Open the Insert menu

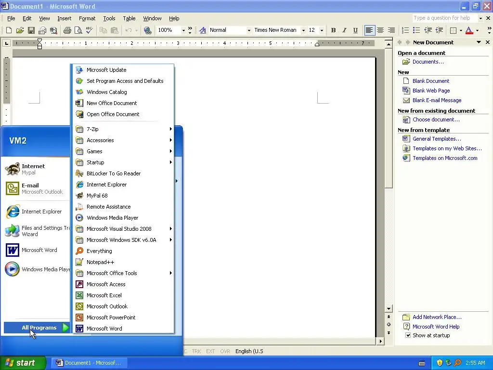(x=64, y=18)
